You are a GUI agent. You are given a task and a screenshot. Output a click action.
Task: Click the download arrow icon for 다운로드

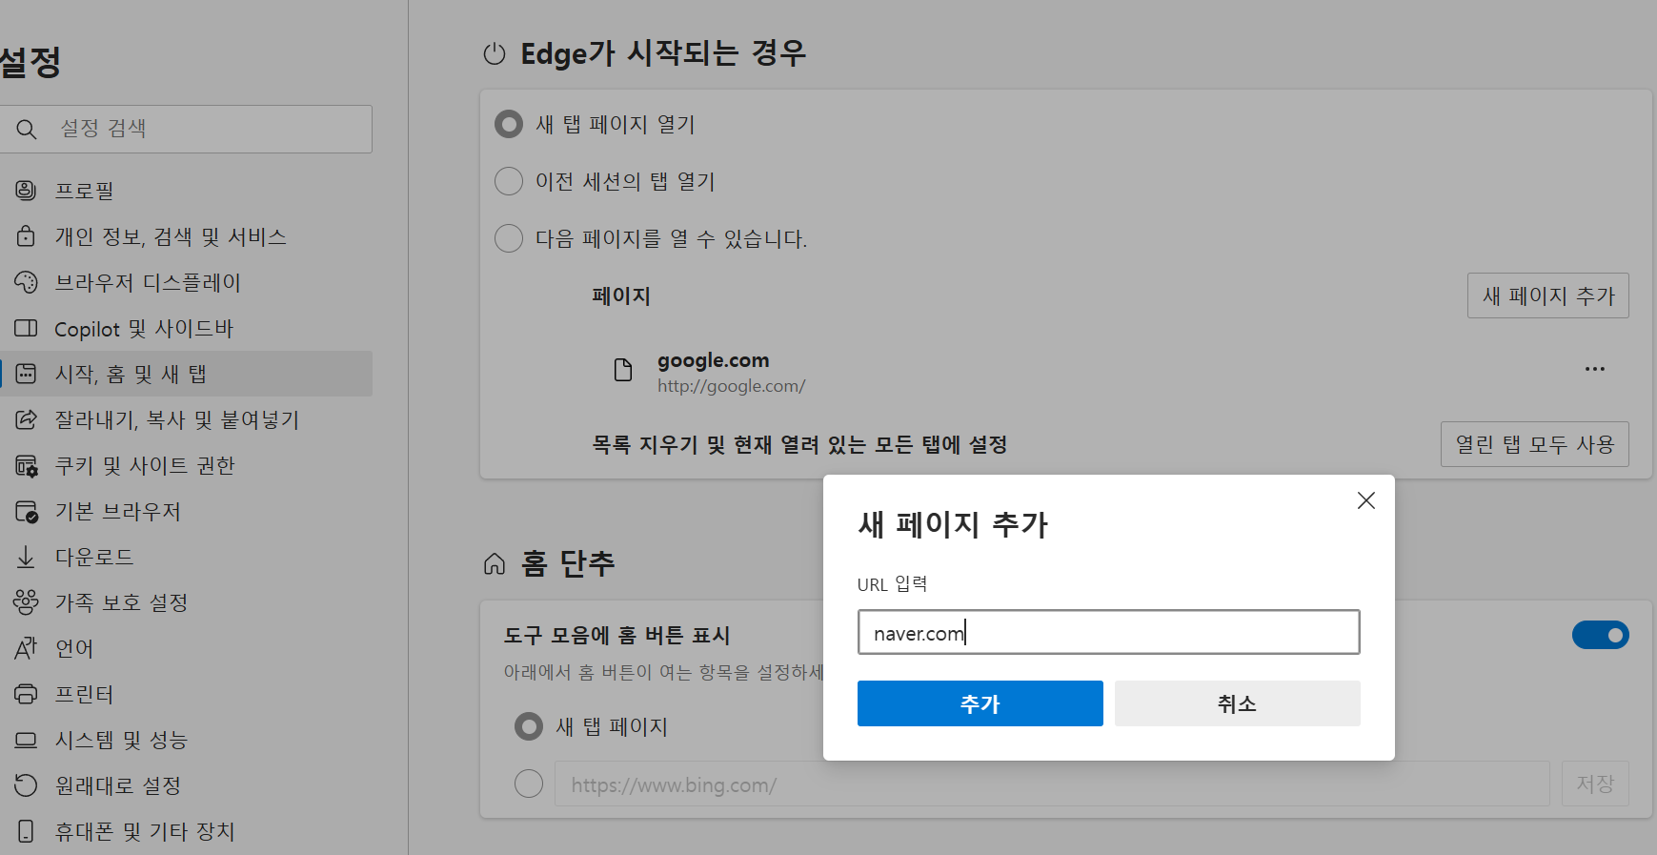pyautogui.click(x=26, y=557)
